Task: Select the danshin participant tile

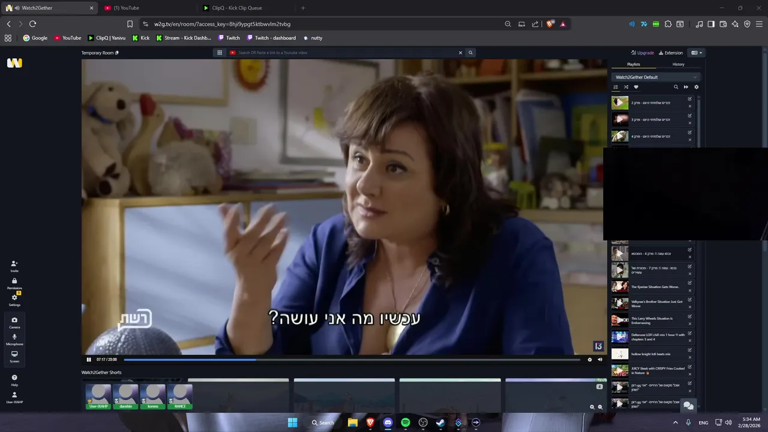Action: pos(125,397)
